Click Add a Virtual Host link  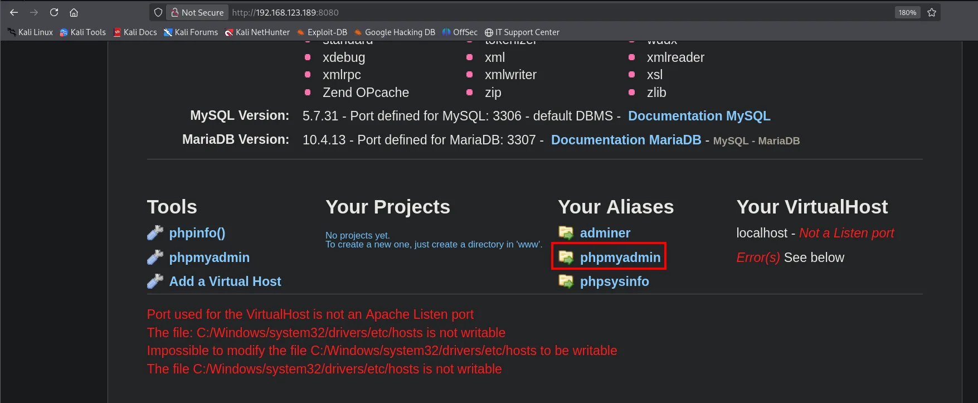[x=225, y=281]
